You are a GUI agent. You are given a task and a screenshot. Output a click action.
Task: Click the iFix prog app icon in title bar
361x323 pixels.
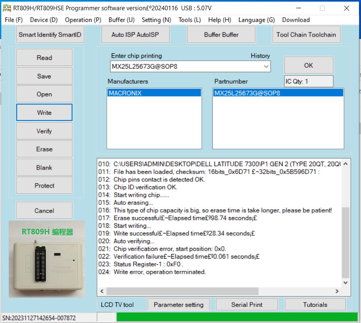click(7, 8)
